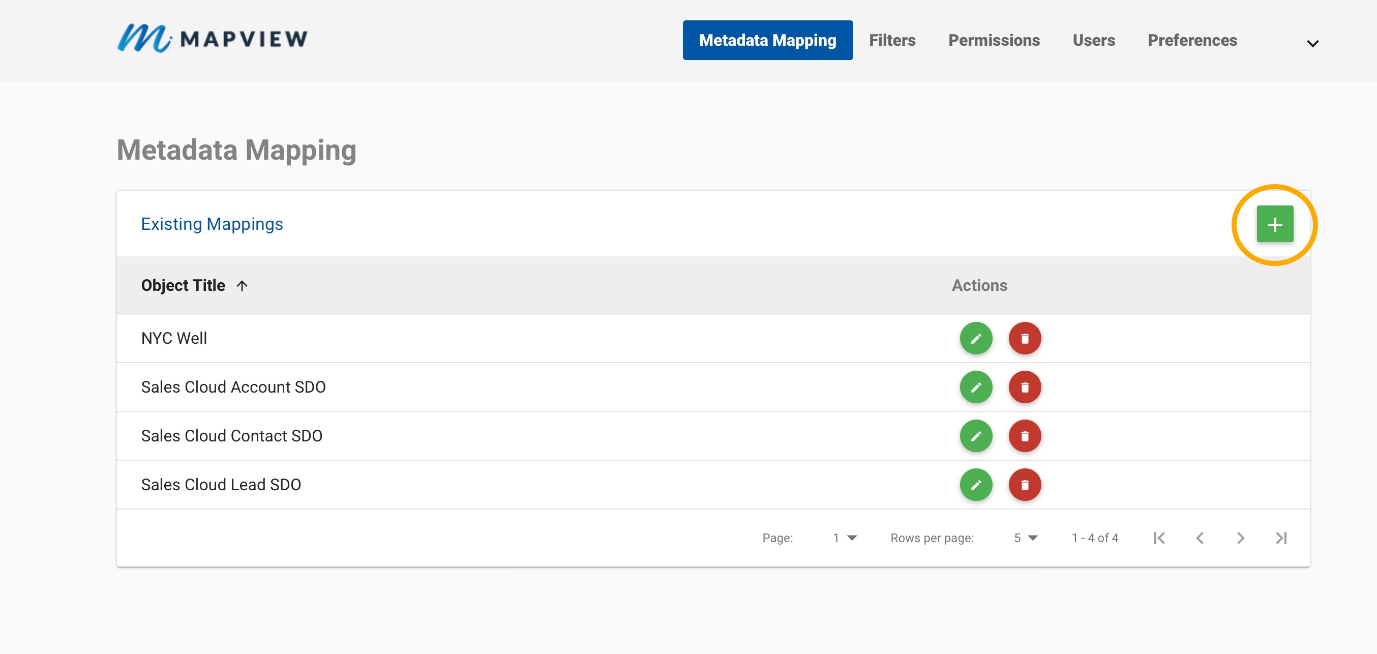The image size is (1377, 654).
Task: Go to the first page of results
Action: click(1159, 538)
